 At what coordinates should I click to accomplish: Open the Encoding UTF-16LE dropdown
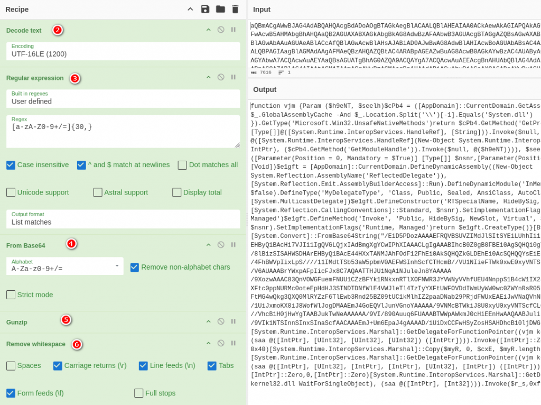(x=123, y=51)
